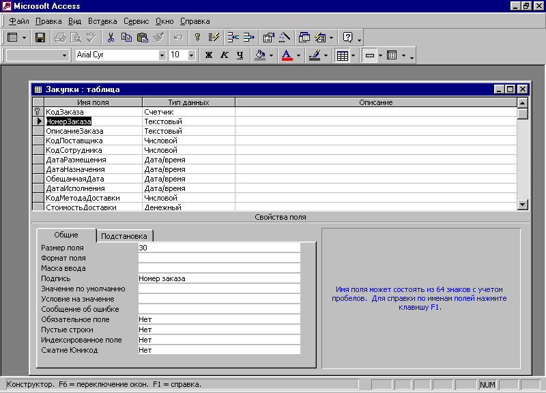The width and height of the screenshot is (546, 393).
Task: Open the Properties icon
Action: (x=268, y=38)
